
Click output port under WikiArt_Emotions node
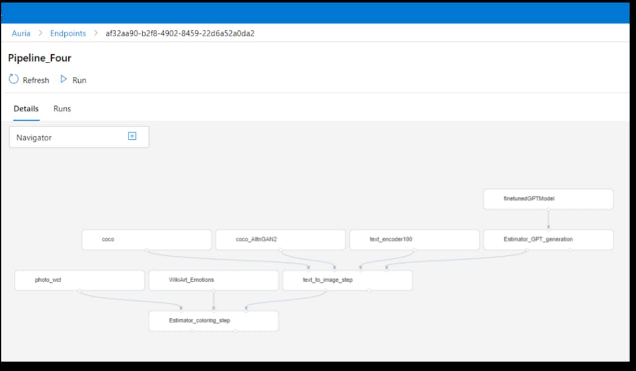(x=213, y=290)
